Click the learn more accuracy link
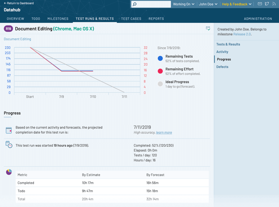The height and width of the screenshot is (207, 279). click(164, 132)
